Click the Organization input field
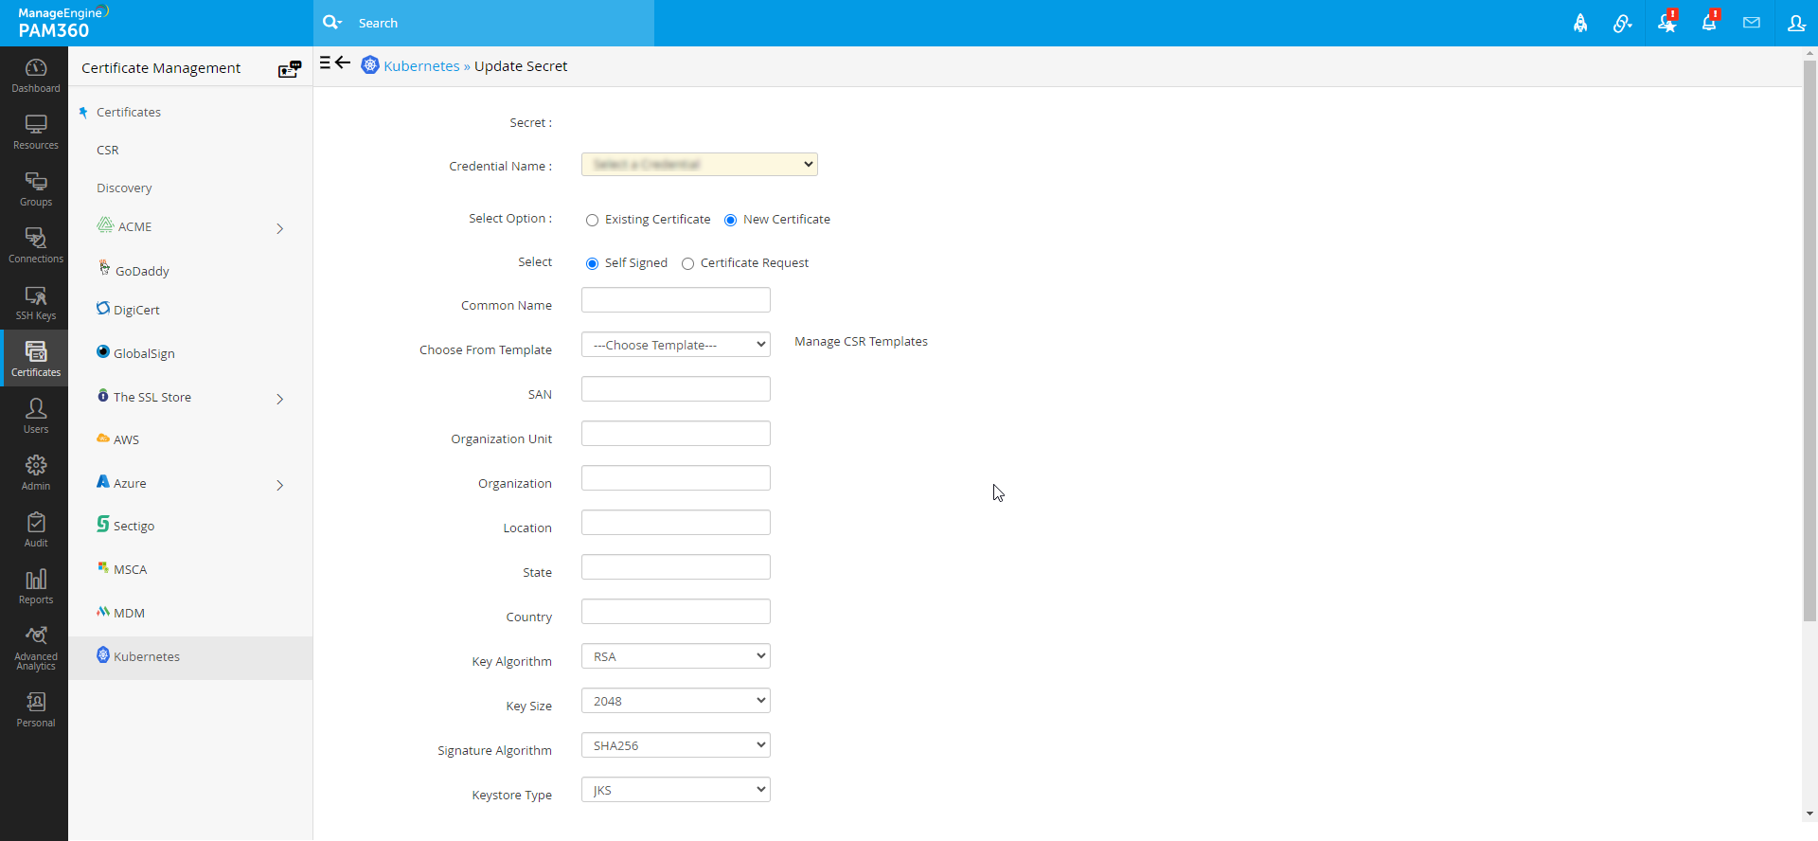Viewport: 1818px width, 841px height. (676, 478)
